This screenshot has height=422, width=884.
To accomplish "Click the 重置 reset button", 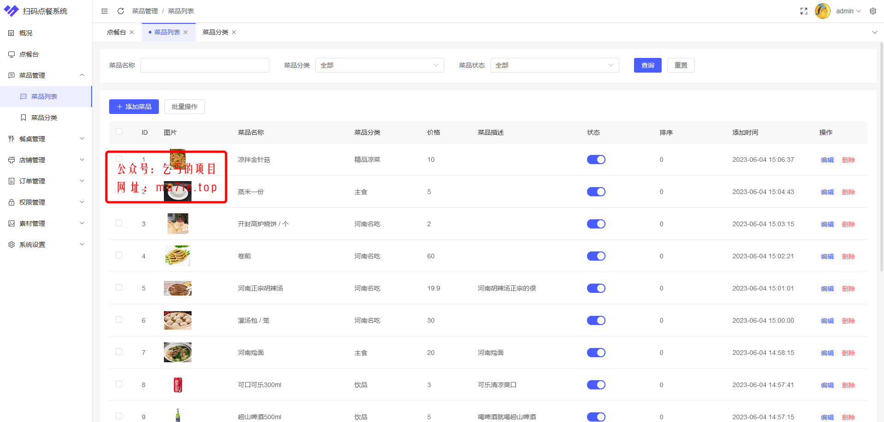I will [x=681, y=65].
